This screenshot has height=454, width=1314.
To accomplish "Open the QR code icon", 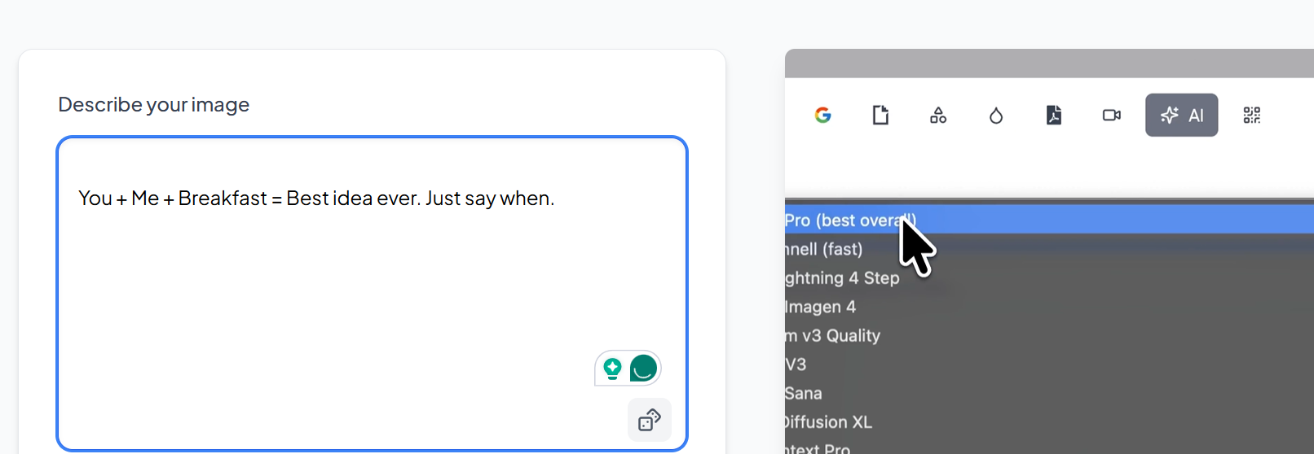I will point(1252,116).
